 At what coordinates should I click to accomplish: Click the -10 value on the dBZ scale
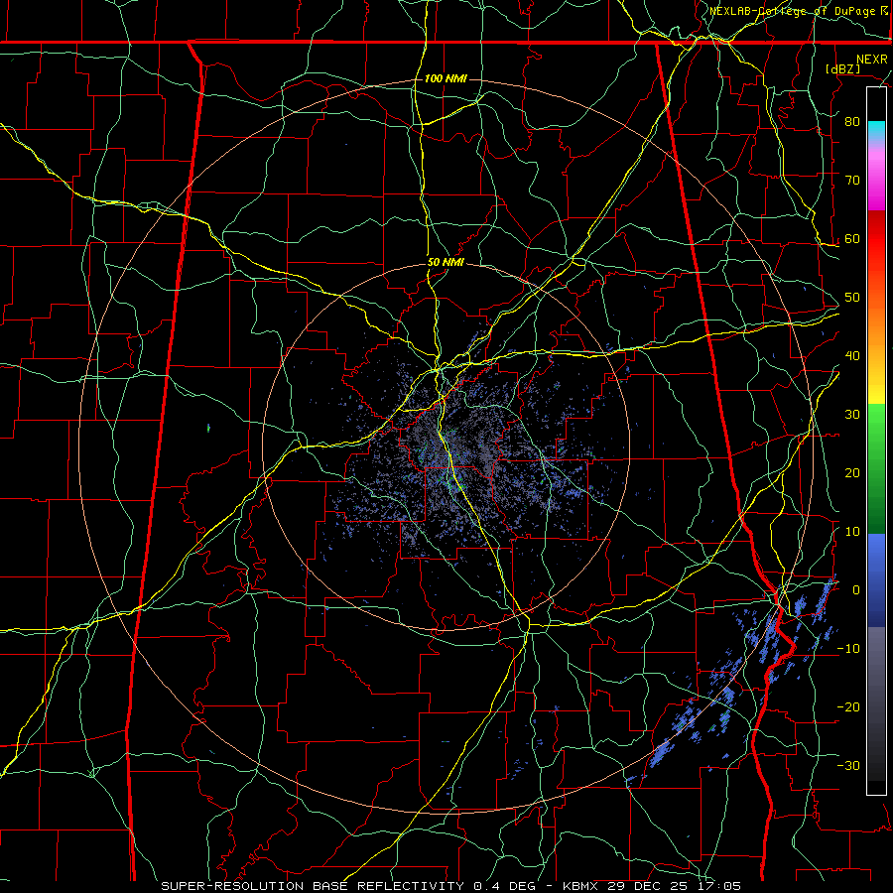click(x=848, y=649)
